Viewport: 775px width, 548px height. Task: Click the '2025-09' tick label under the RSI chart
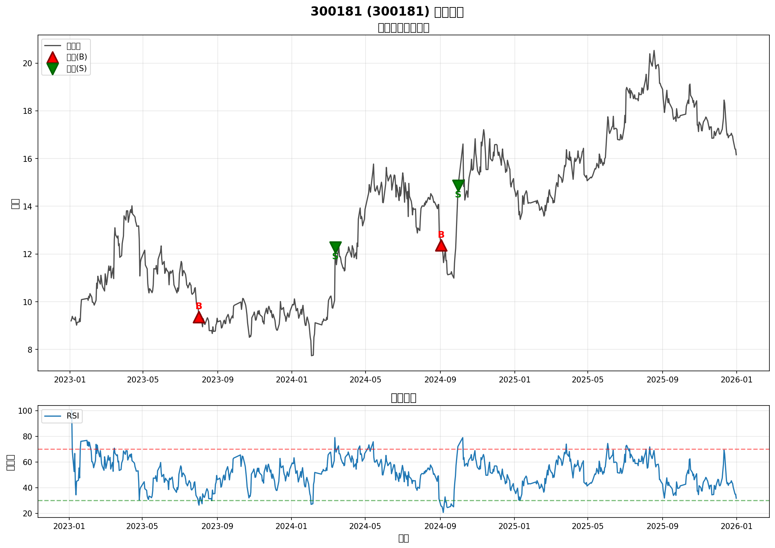662,526
